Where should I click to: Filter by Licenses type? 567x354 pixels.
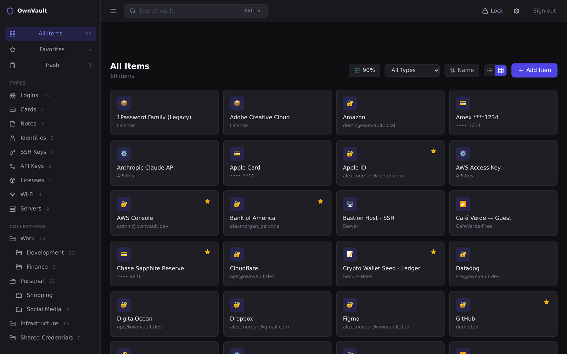click(x=50, y=181)
